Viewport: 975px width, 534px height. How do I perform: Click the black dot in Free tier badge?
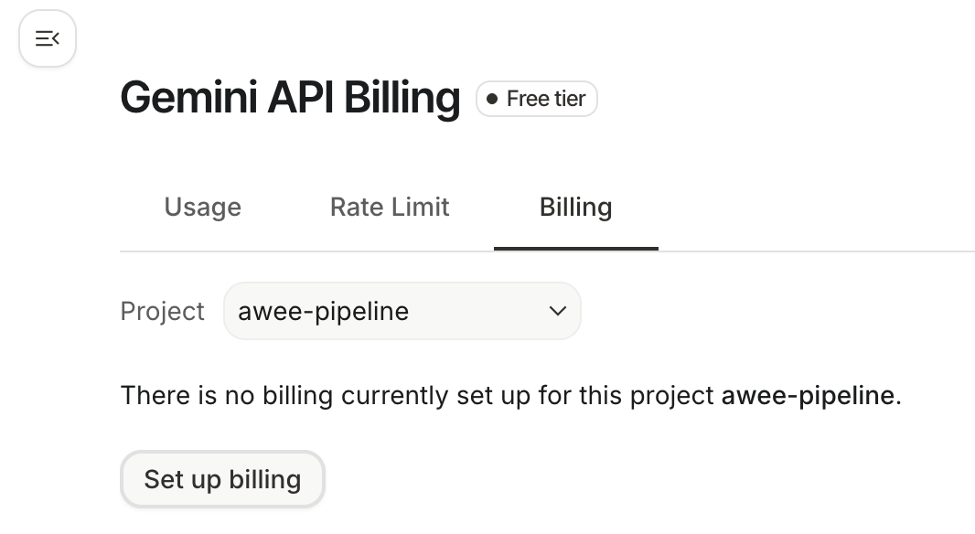pos(492,99)
